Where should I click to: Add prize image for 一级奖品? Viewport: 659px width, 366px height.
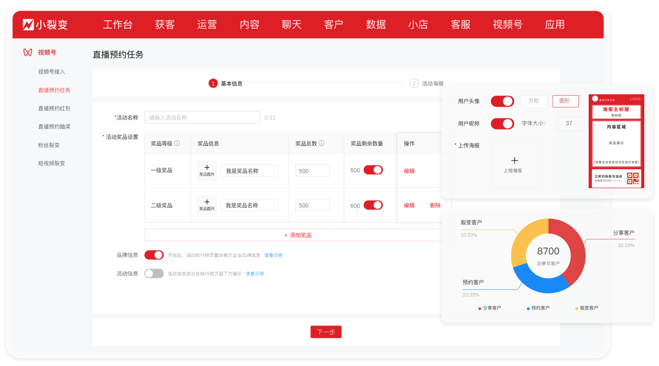click(x=207, y=170)
